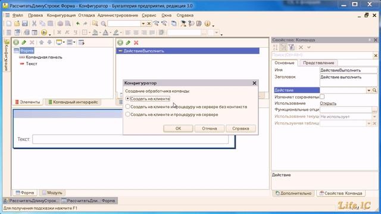Open the Дополнительно bottom panel tab

pos(293,193)
